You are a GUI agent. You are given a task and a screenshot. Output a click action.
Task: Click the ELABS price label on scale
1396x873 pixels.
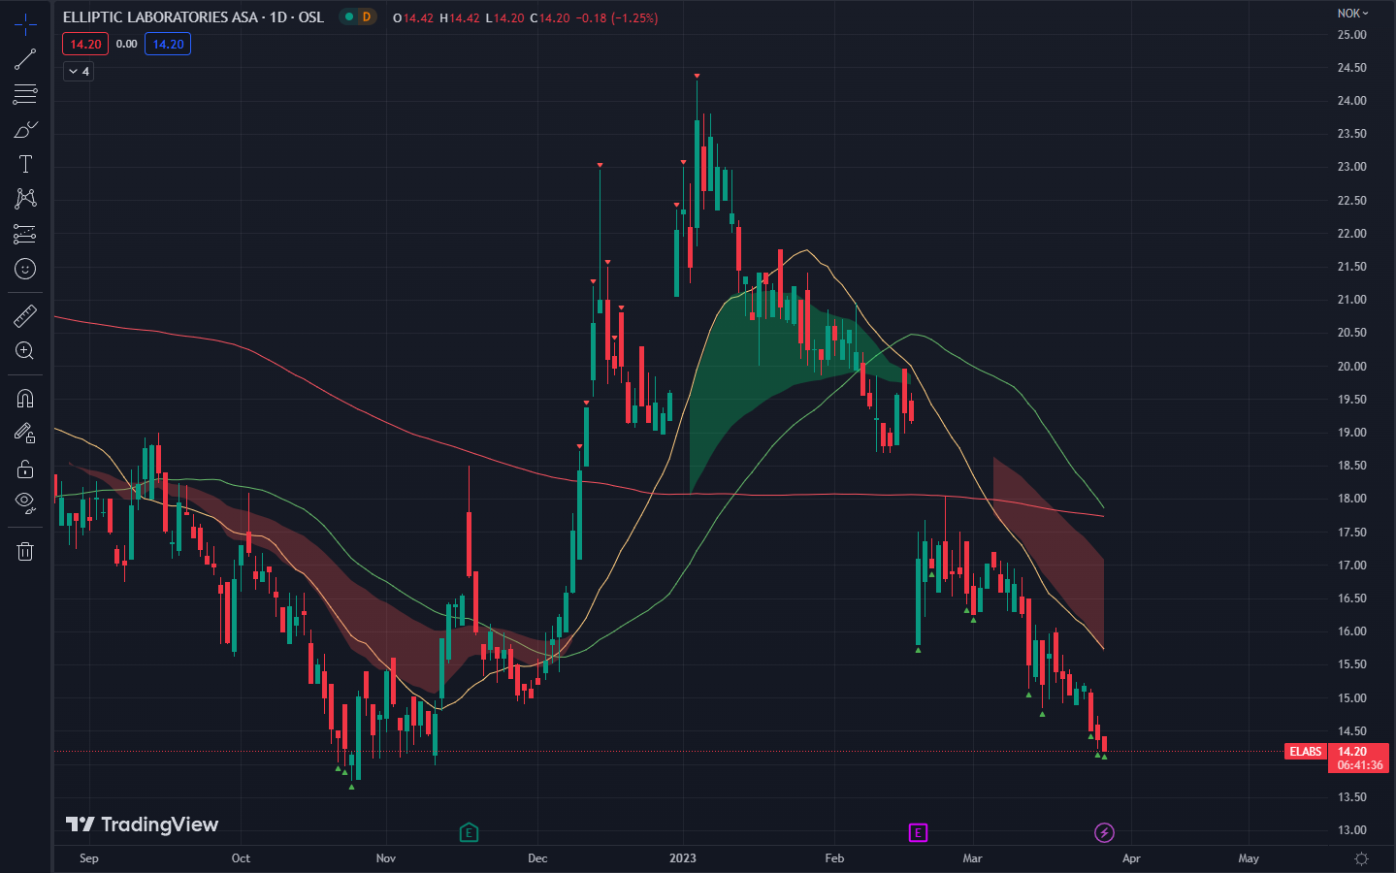click(1305, 752)
